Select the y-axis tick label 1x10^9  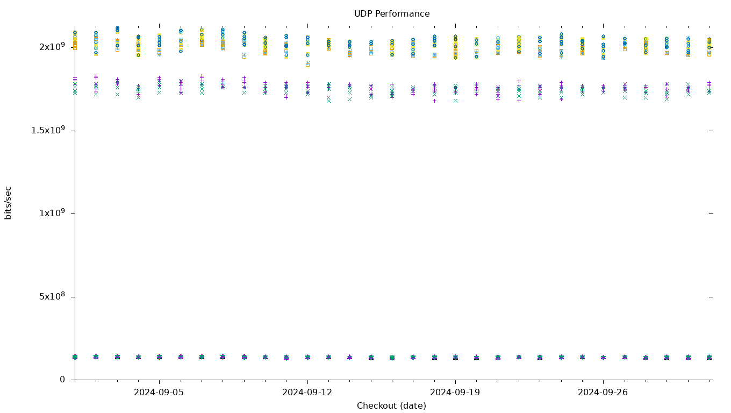pyautogui.click(x=52, y=213)
